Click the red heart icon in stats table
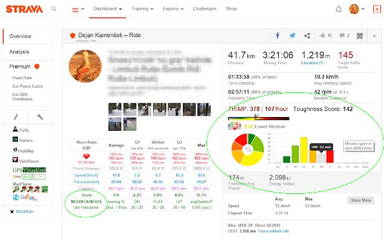 (86, 156)
